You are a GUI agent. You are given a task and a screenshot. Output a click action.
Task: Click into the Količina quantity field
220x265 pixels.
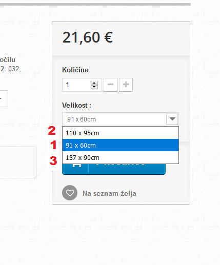76,85
